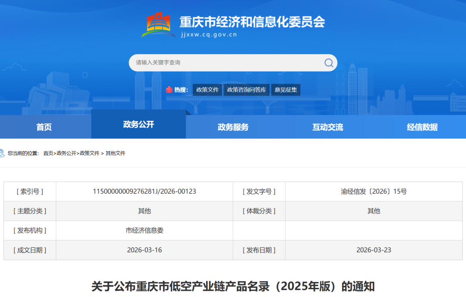
Task: Click 政务公开 in the breadcrumb trail
Action: click(x=66, y=153)
